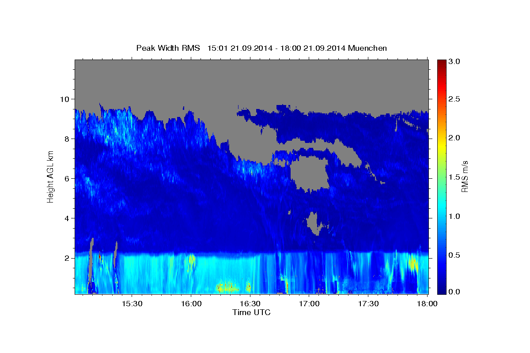Image resolution: width=530 pixels, height=353 pixels.
Task: Click the 15:30 time tick label
Action: point(132,304)
